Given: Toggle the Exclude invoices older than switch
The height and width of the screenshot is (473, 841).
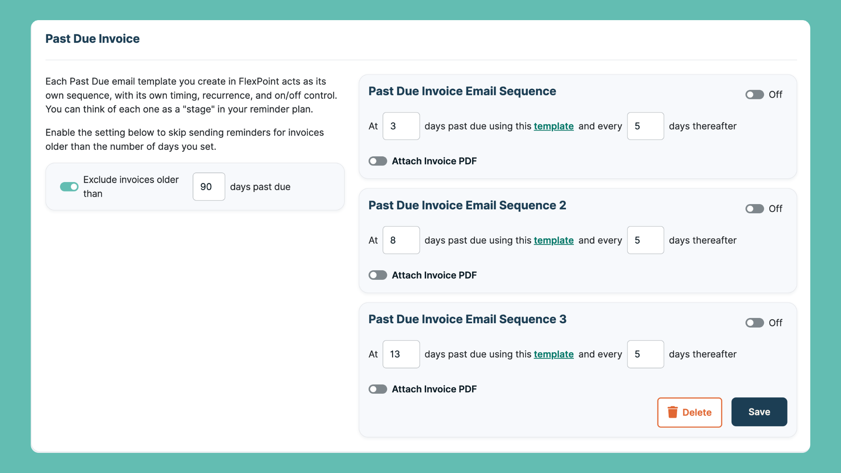Looking at the screenshot, I should pos(69,187).
